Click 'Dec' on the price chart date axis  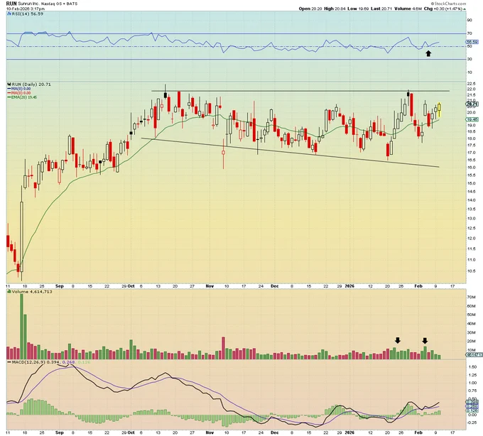(x=274, y=286)
